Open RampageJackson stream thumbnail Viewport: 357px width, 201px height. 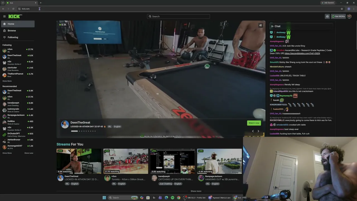219,161
